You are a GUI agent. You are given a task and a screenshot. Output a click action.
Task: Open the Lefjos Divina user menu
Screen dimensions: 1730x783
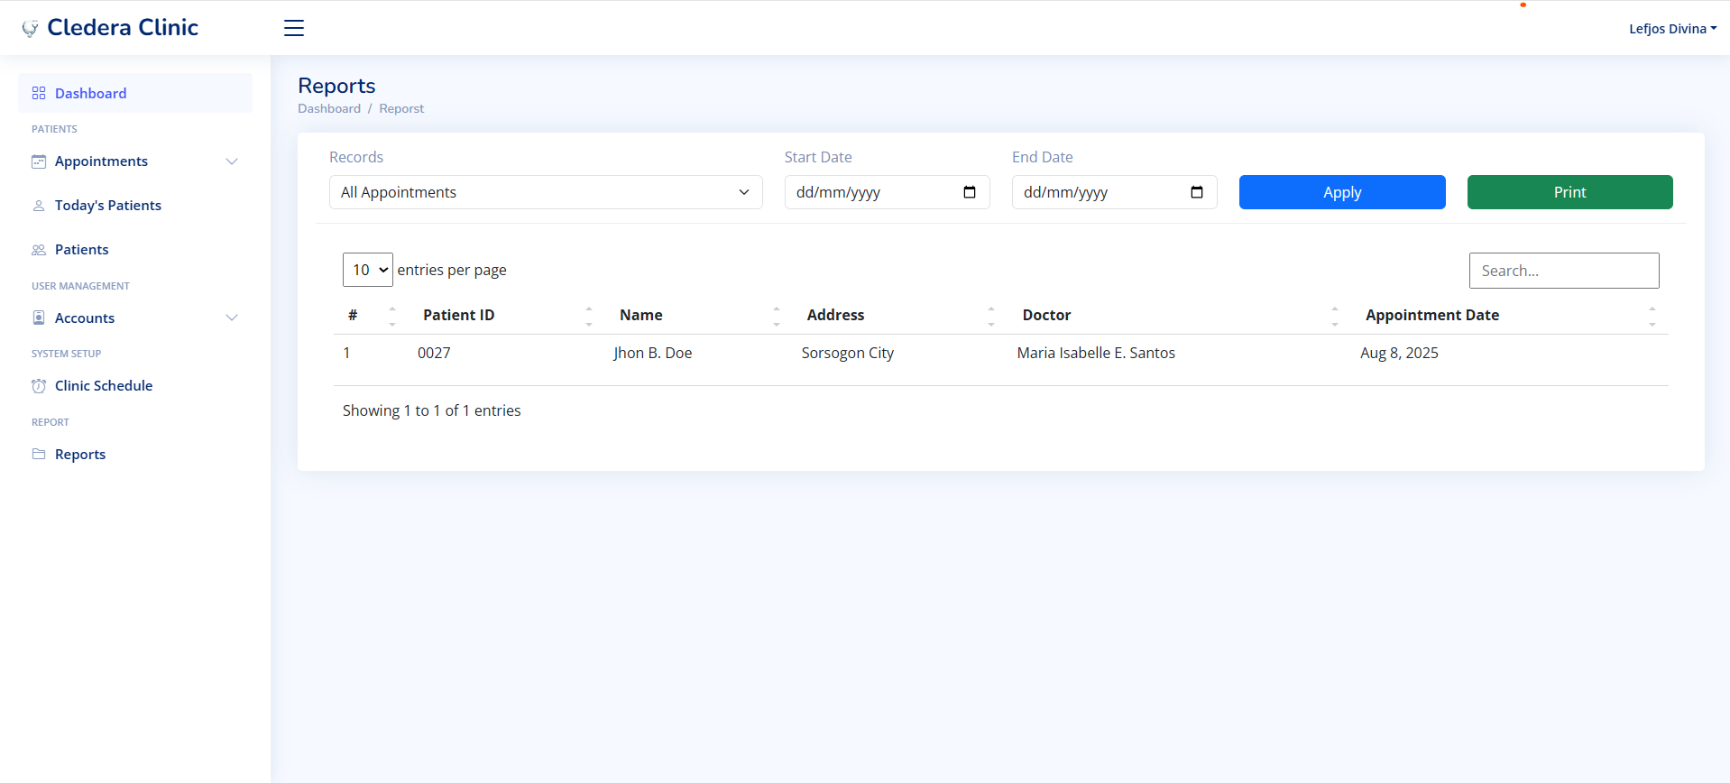[x=1671, y=29]
